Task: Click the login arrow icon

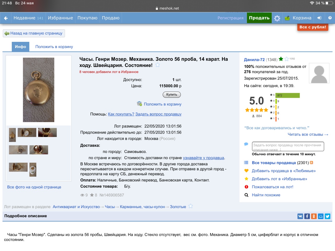Action: click(319, 18)
